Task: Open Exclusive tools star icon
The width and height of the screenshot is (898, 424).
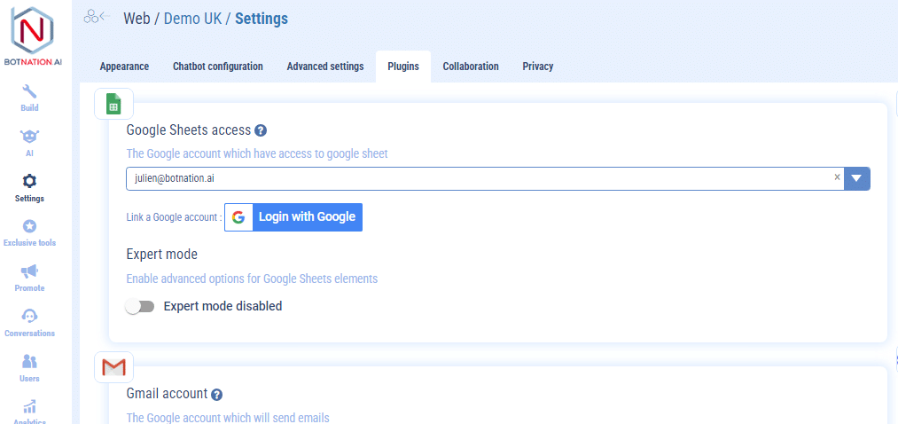Action: coord(29,226)
